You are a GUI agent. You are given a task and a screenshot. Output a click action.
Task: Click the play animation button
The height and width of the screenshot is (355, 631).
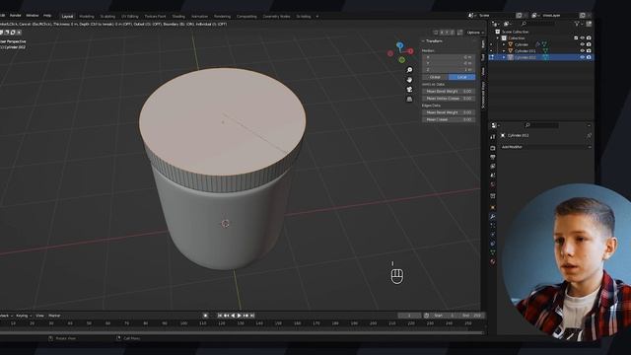(x=239, y=316)
